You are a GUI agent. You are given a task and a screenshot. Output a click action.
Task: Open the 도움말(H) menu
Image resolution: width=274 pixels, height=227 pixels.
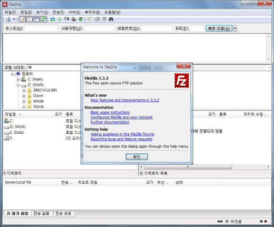[x=112, y=12]
